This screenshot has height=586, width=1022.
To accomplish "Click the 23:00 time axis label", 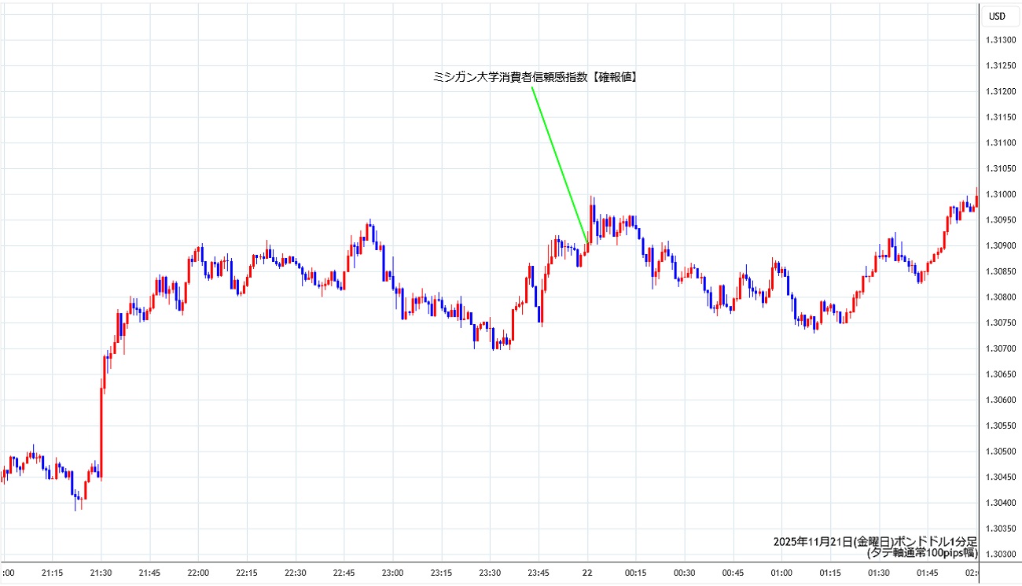I will click(392, 573).
